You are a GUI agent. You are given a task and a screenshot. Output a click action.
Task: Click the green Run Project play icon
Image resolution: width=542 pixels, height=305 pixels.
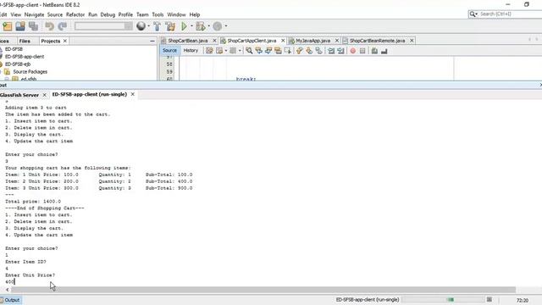(185, 26)
